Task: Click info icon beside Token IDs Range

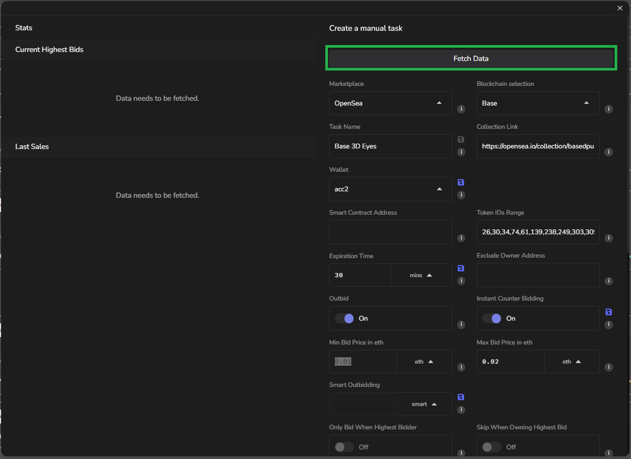Action: tap(609, 238)
